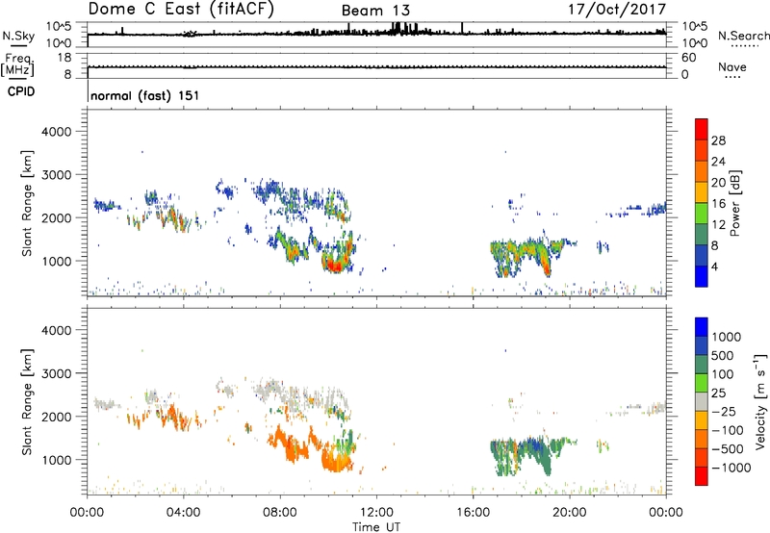The width and height of the screenshot is (770, 533).
Task: Click the orange velocity patch near 10:30 UT
Action: (x=336, y=461)
